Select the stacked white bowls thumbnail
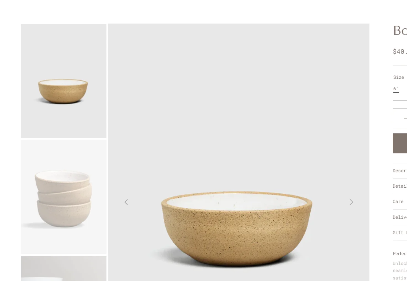The width and height of the screenshot is (407, 281). click(x=64, y=197)
